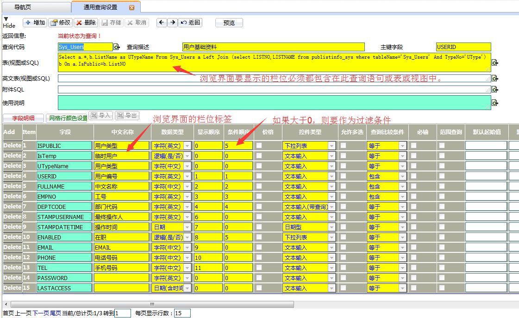Close the 通用查询设置 tab
This screenshot has width=519, height=318.
point(131,8)
